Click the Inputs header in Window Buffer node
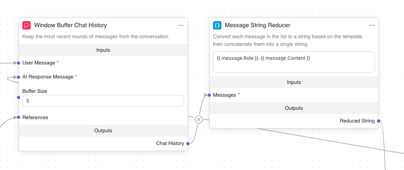The image size is (404, 170). (x=103, y=50)
